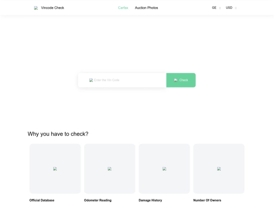274x205 pixels.
Task: Click the Official Database heading
Action: (x=42, y=200)
